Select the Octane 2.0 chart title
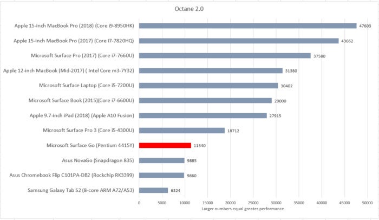The image size is (379, 220). point(189,9)
